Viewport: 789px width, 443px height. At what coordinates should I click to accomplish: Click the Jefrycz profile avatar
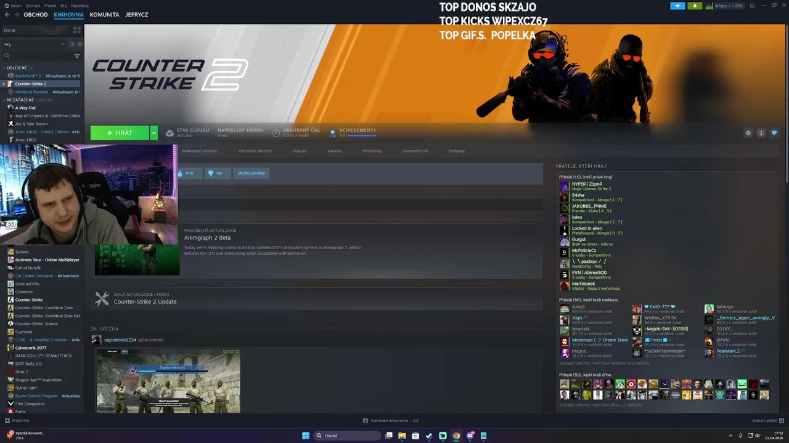pyautogui.click(x=709, y=6)
